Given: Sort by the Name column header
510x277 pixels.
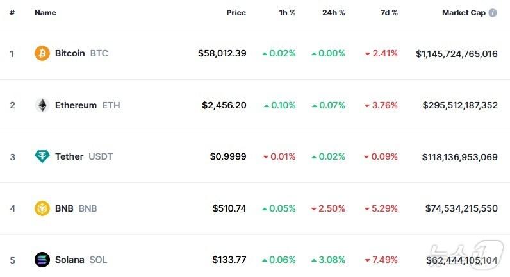Looking at the screenshot, I should (45, 13).
